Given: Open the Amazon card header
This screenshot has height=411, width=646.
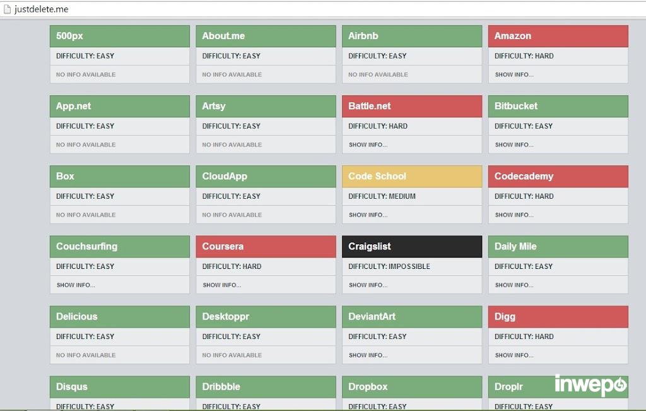Looking at the screenshot, I should pos(558,36).
